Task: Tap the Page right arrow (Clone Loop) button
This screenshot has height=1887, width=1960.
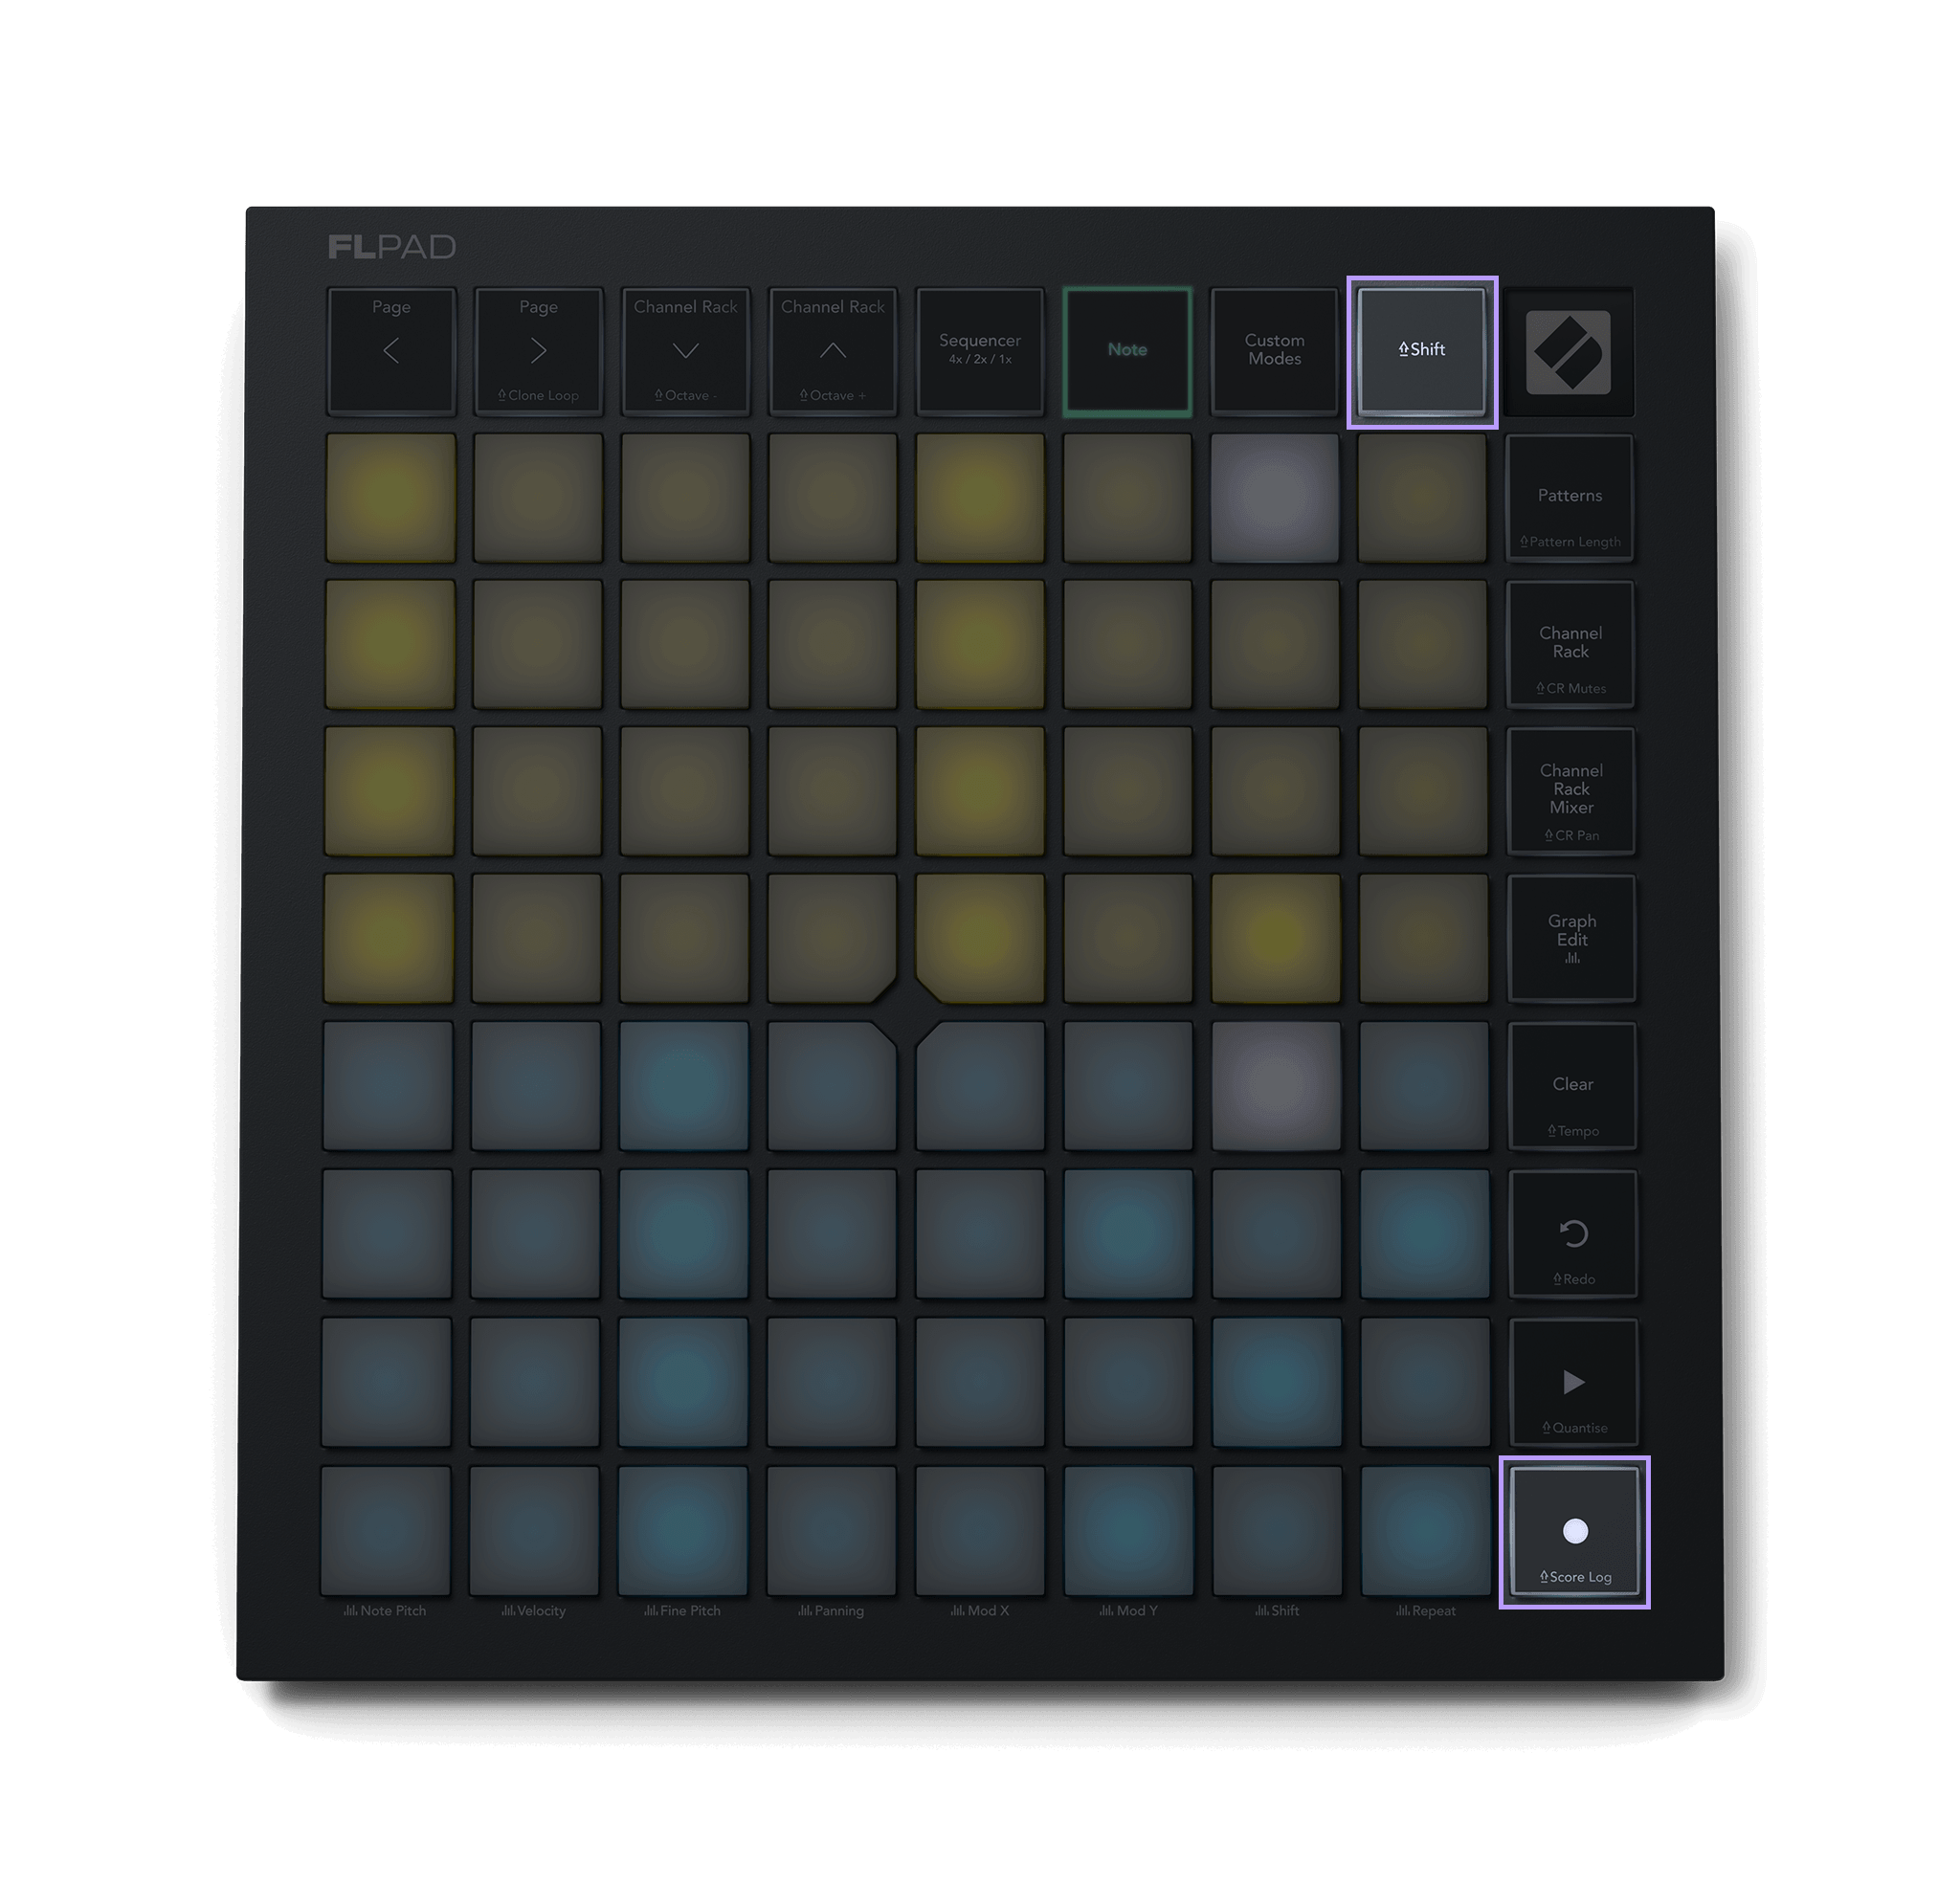Action: click(x=538, y=350)
